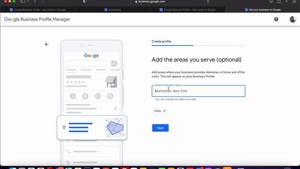This screenshot has height=169, width=300.
Task: Click the India chip label
Action: click(x=157, y=111)
